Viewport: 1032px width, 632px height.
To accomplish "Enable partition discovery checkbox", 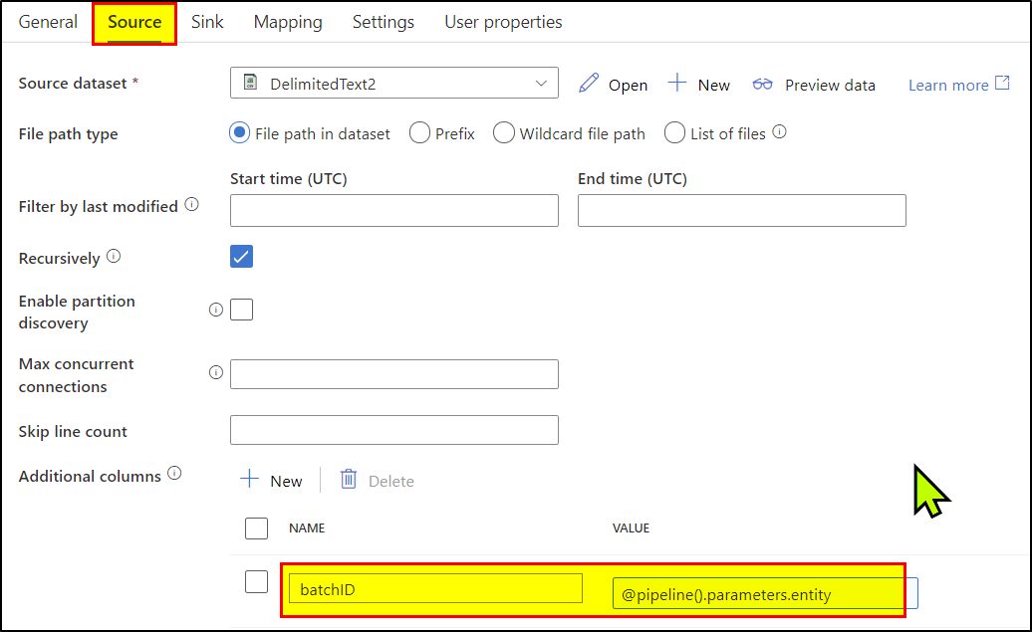I will click(241, 310).
